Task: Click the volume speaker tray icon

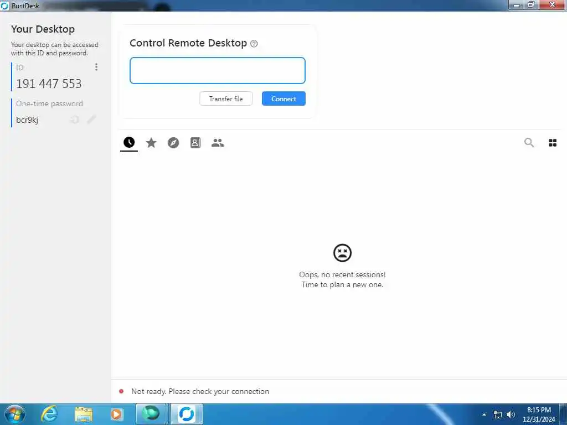Action: 511,414
